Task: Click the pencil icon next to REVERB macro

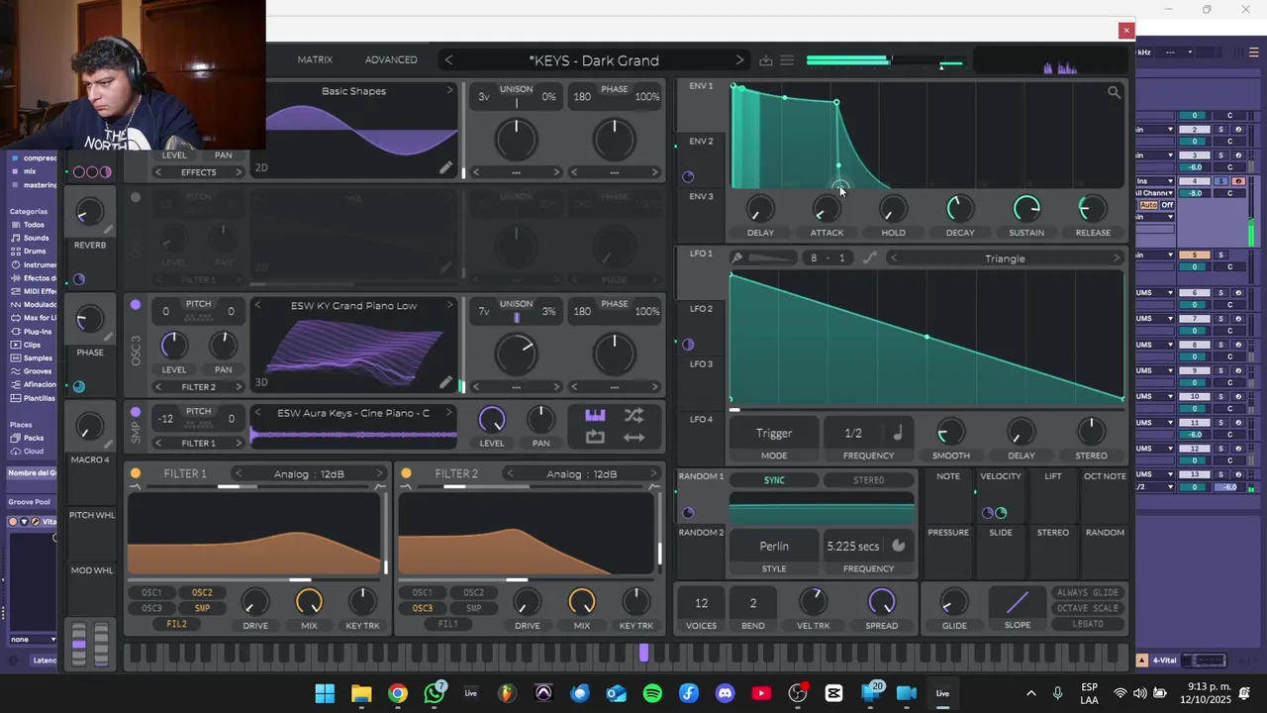Action: click(107, 230)
